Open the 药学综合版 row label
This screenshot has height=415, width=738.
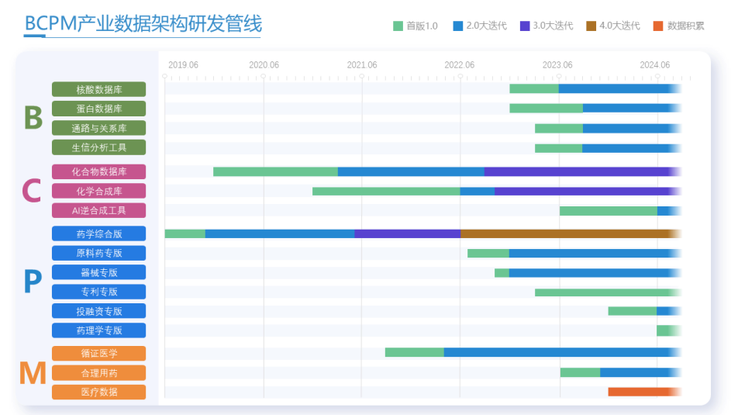pos(98,233)
